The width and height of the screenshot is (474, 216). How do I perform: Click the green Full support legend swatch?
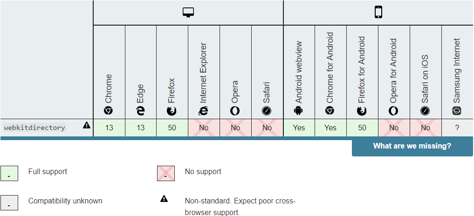[x=9, y=173]
